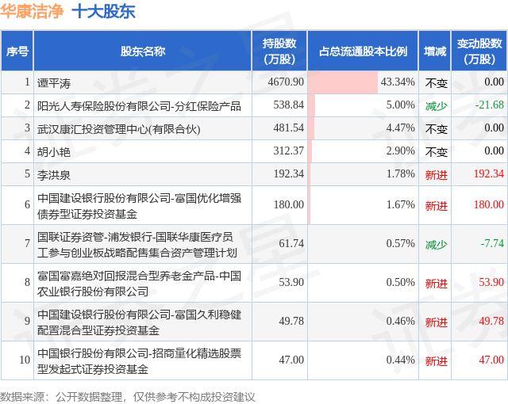Click shareholder name 胡小艳
Viewport: 508px width, 404px height.
click(54, 152)
